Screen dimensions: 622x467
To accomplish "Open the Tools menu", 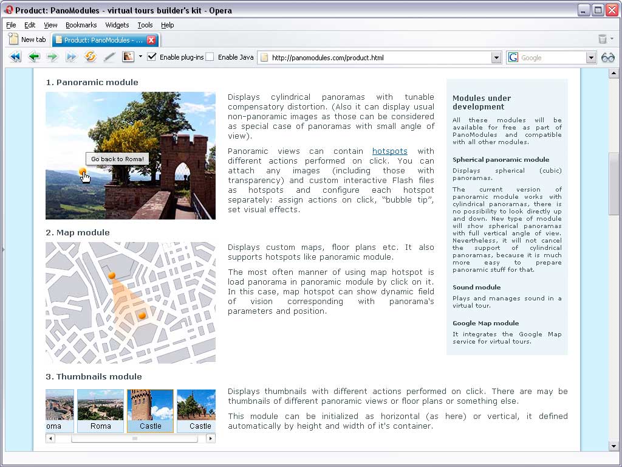I will 145,25.
